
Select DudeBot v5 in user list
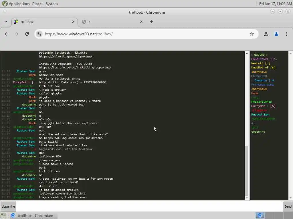[x=263, y=67]
